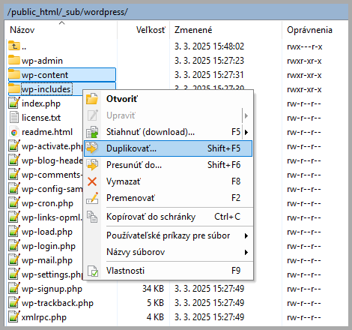The image size is (352, 330).
Task: Choose Vymazať from the context menu
Action: click(169, 181)
